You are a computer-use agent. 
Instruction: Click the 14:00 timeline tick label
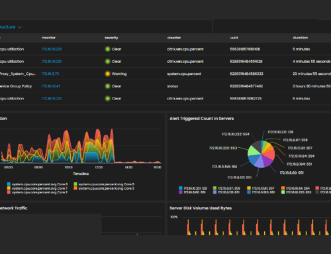[128, 167]
